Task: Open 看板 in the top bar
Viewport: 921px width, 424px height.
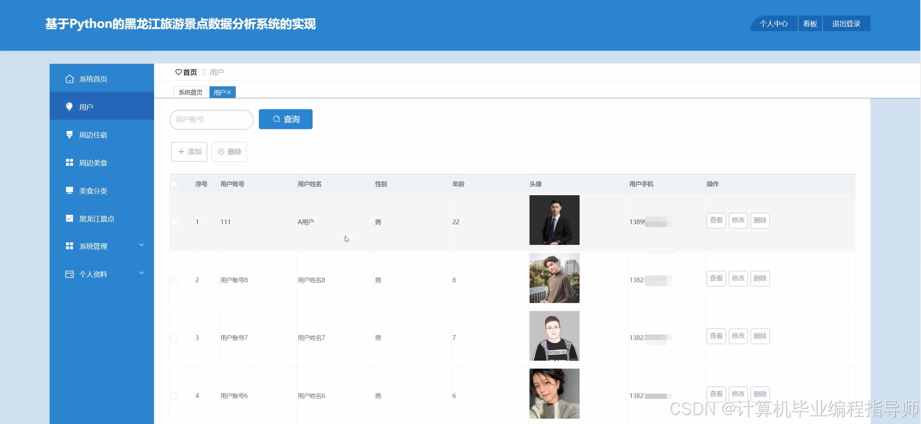Action: click(x=810, y=24)
